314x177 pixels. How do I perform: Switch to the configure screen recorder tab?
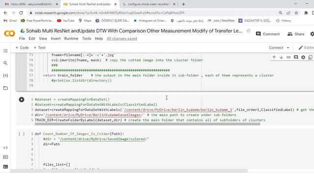148,4
